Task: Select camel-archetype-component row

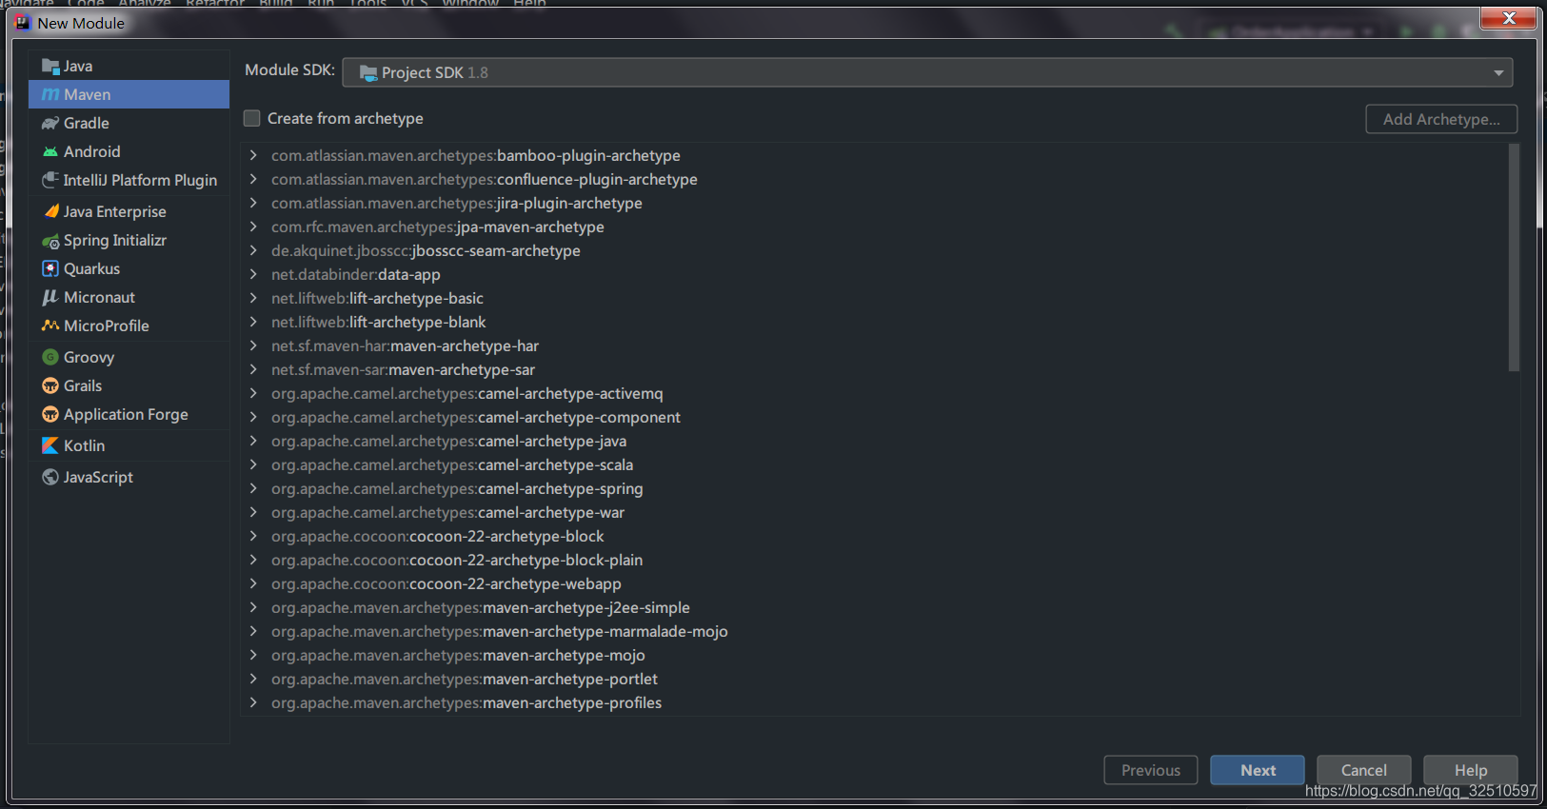Action: point(874,417)
